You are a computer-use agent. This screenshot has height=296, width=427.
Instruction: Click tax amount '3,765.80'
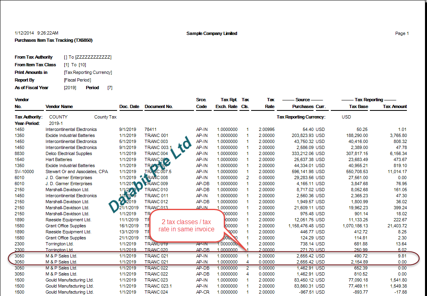point(398,135)
